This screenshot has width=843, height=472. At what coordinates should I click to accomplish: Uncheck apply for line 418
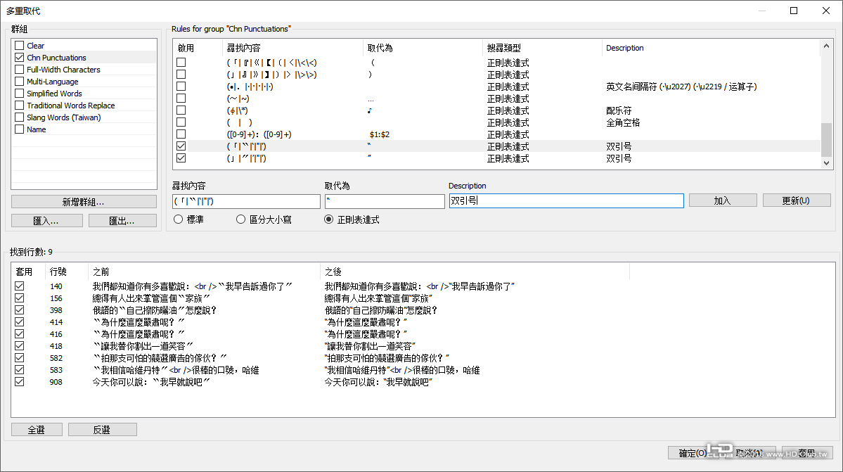click(x=20, y=345)
